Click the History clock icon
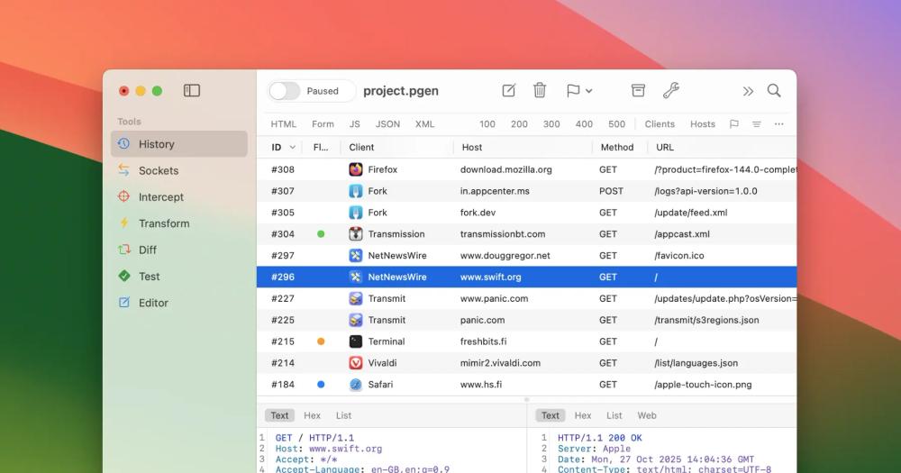 (123, 143)
